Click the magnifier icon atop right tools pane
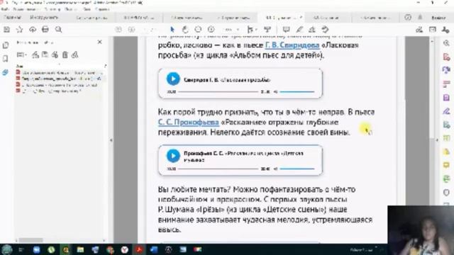454x255 pixels. pos(446,43)
